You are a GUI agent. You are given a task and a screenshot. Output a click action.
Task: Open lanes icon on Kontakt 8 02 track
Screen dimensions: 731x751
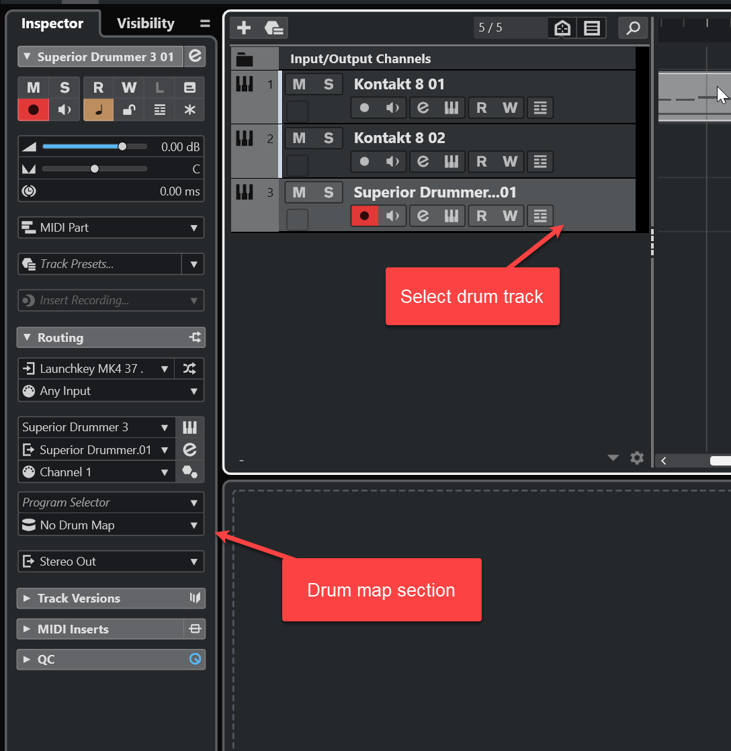pos(540,161)
